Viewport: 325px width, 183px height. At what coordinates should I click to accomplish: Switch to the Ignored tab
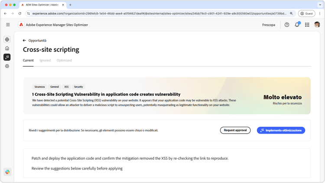tap(45, 60)
